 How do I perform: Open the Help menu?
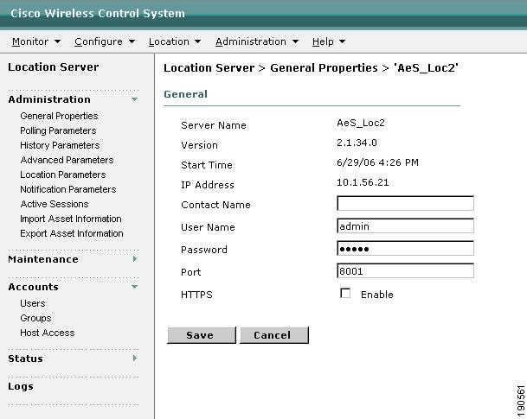(323, 41)
